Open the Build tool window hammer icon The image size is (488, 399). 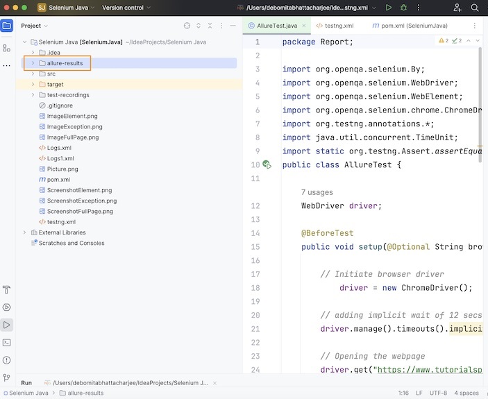tap(7, 289)
